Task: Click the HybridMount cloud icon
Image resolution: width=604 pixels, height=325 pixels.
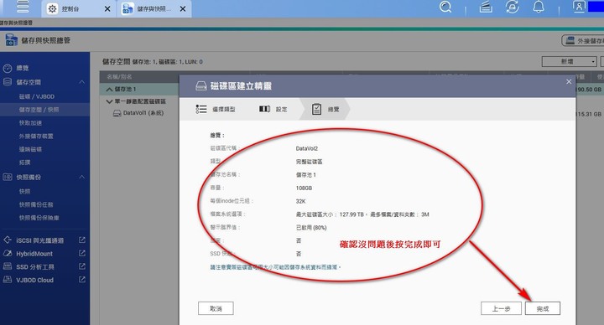Action: click(x=8, y=253)
